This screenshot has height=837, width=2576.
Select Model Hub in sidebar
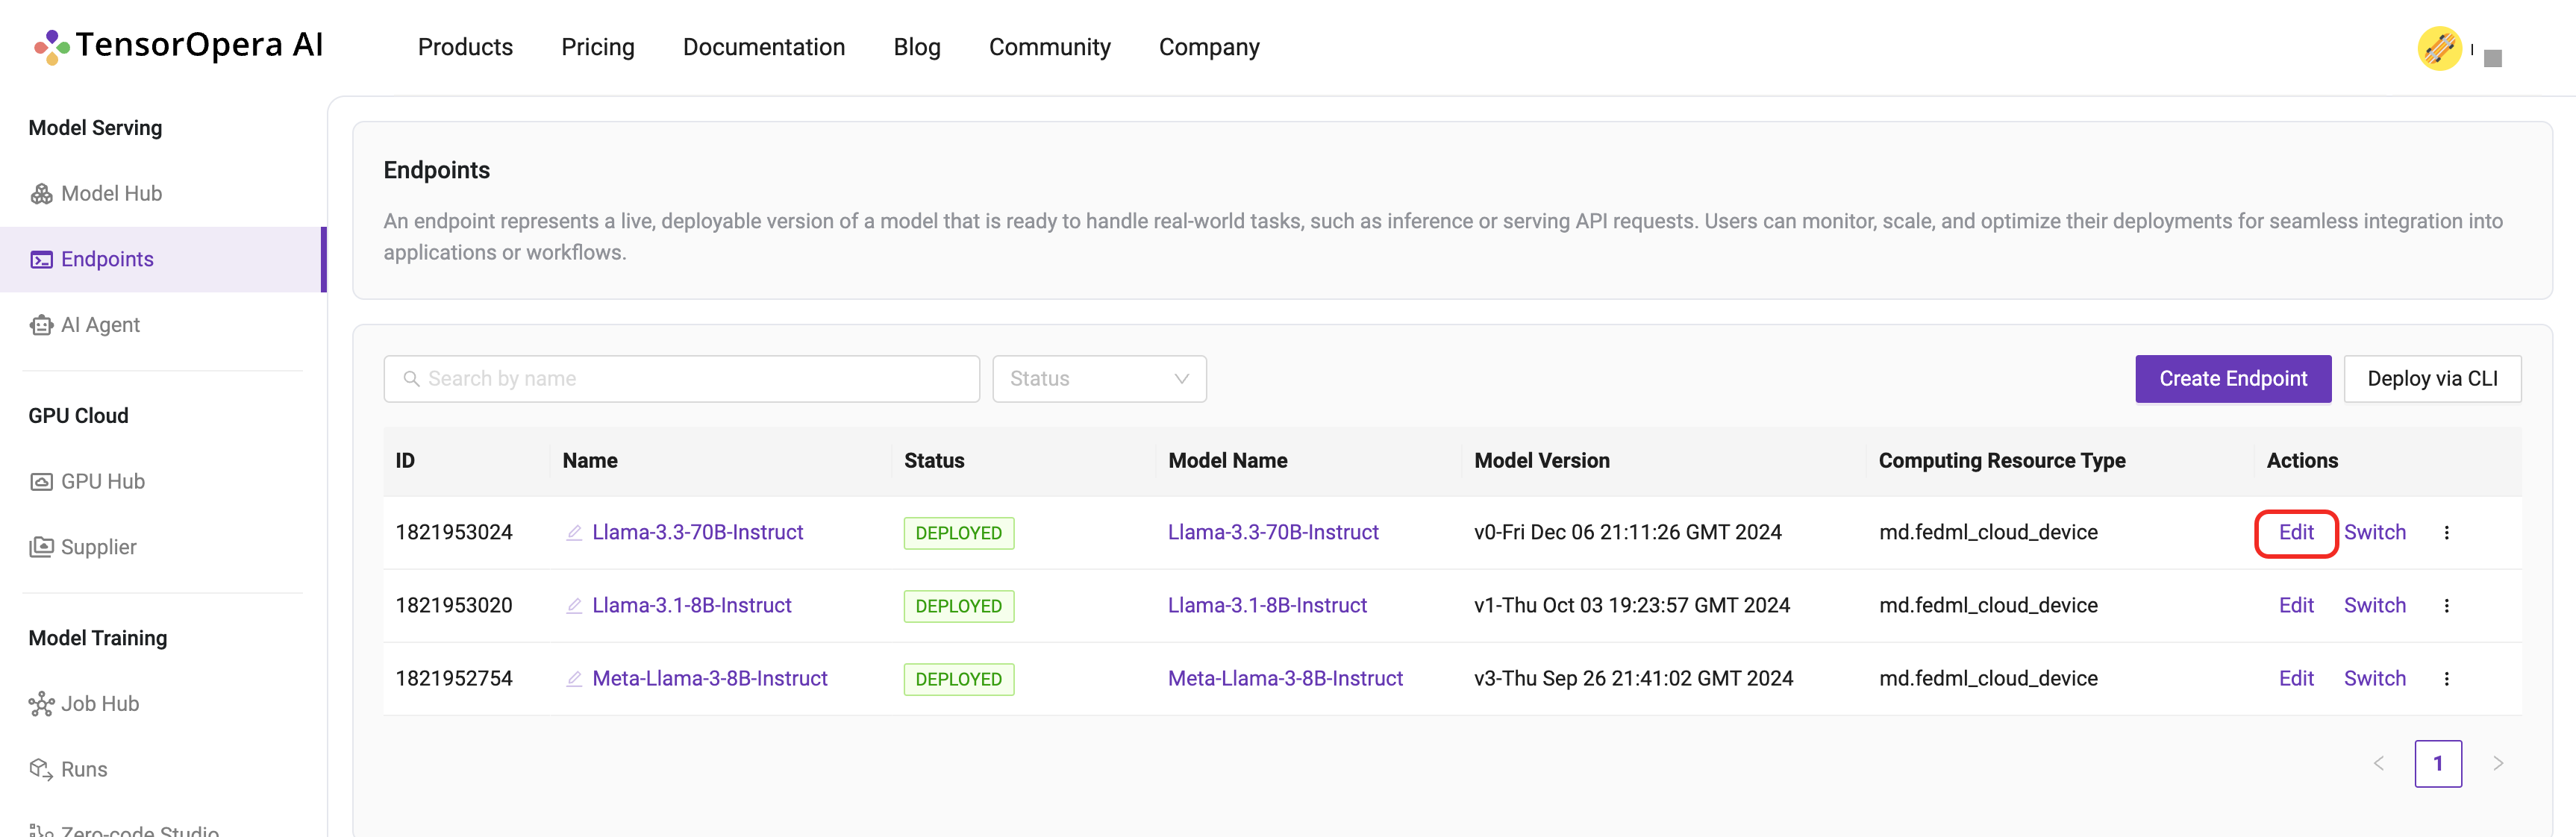point(163,194)
